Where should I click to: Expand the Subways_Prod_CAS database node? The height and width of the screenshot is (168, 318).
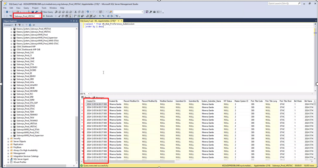11,53
